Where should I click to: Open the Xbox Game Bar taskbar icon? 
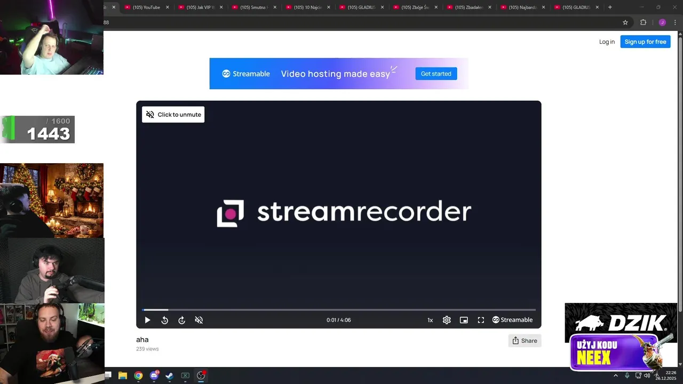coord(185,375)
